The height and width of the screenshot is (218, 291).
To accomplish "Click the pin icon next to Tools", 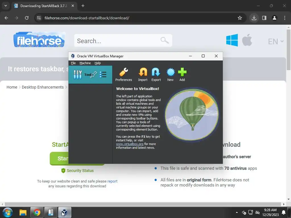I will [x=94, y=75].
